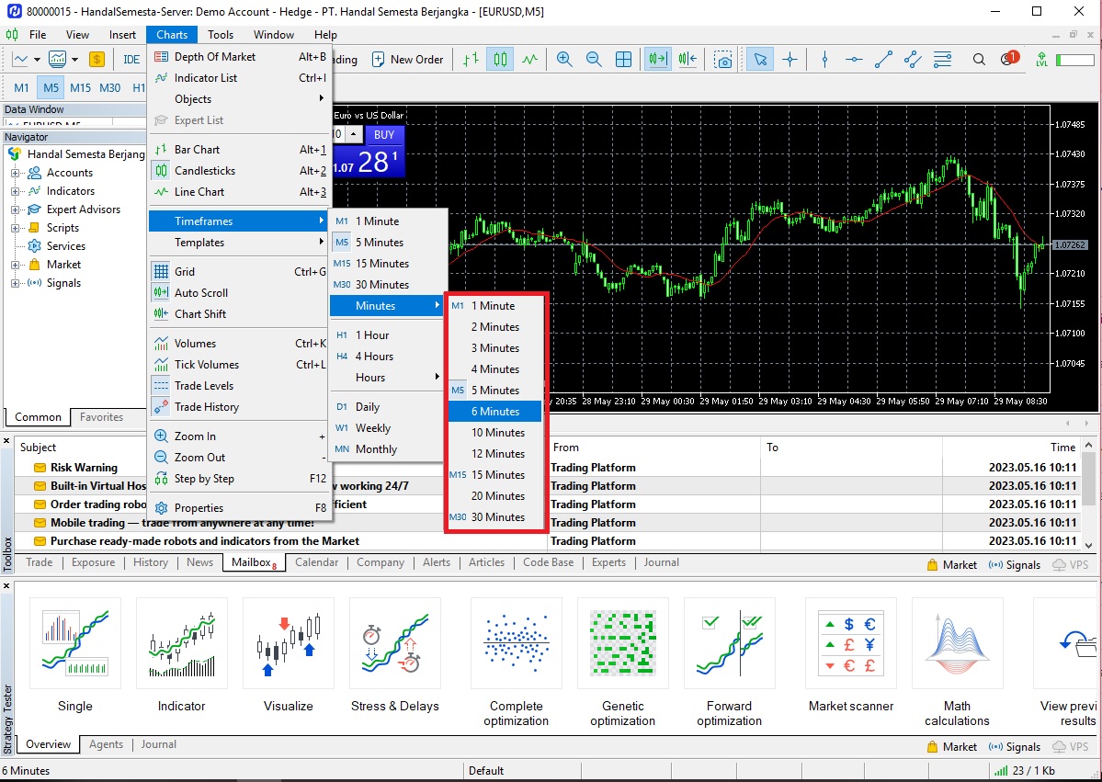
Task: Expand the Objects submenu
Action: (193, 99)
